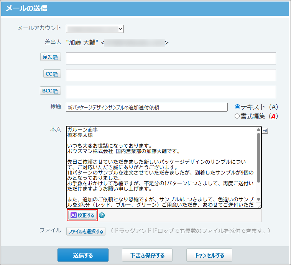
Task: Click the ファイルを選択する button
Action: click(86, 231)
